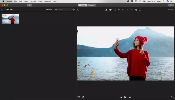Select the 40.0s clip thumbnail

pyautogui.click(x=10, y=19)
